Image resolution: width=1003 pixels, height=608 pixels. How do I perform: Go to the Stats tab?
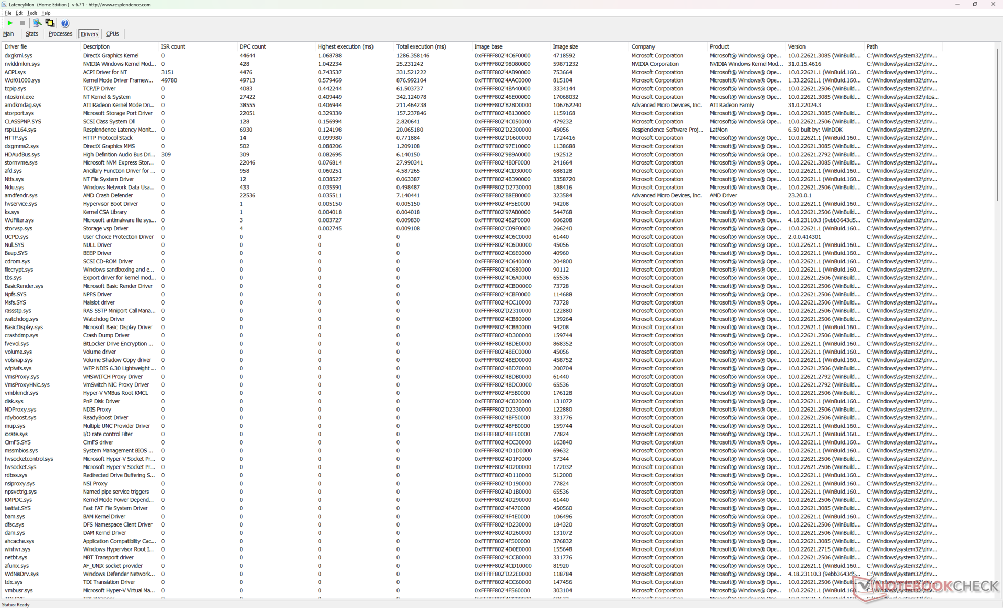coord(32,34)
